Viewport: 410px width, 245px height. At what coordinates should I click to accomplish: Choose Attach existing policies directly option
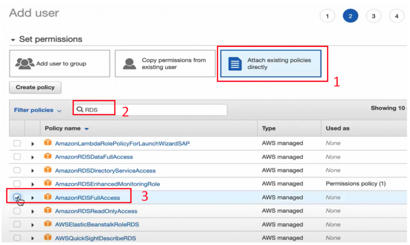click(271, 64)
